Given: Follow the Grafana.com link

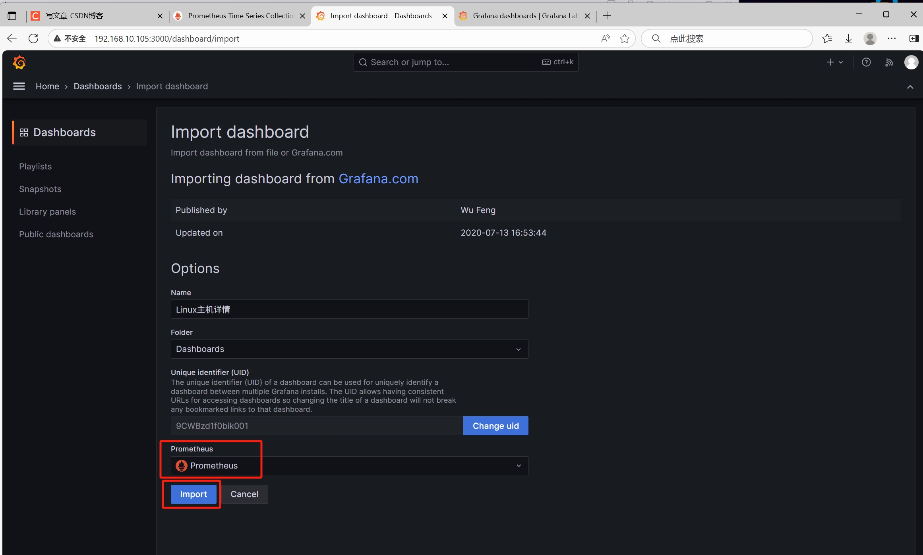Looking at the screenshot, I should (378, 179).
